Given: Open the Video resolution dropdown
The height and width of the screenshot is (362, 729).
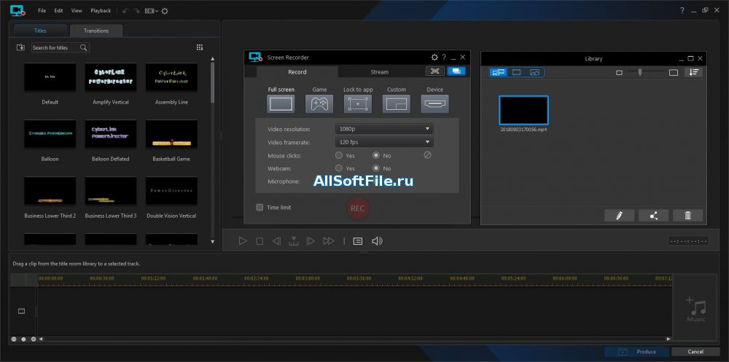Looking at the screenshot, I should [x=383, y=129].
